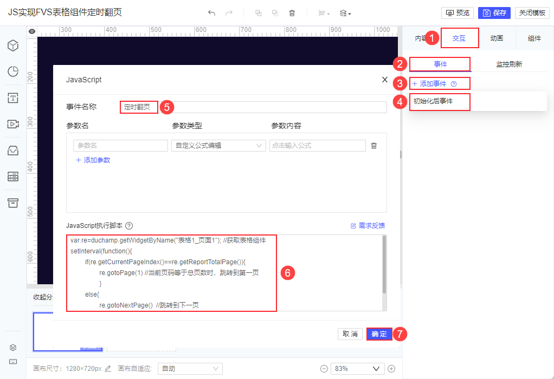Switch to the 交互 tab
The width and height of the screenshot is (554, 379).
pyautogui.click(x=459, y=38)
